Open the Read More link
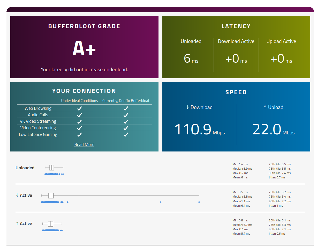The width and height of the screenshot is (317, 246). click(84, 144)
